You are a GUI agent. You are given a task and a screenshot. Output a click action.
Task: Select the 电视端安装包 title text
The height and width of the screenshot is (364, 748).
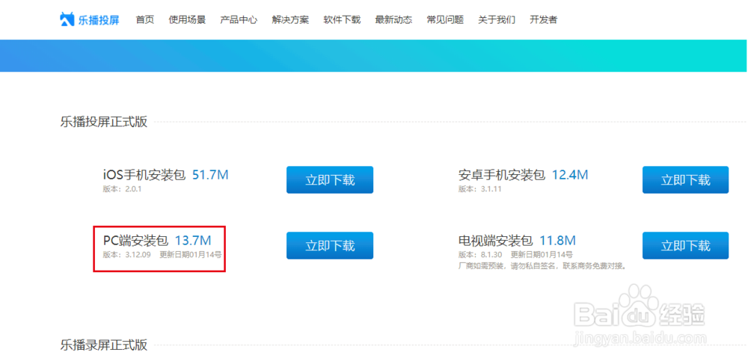coord(495,241)
